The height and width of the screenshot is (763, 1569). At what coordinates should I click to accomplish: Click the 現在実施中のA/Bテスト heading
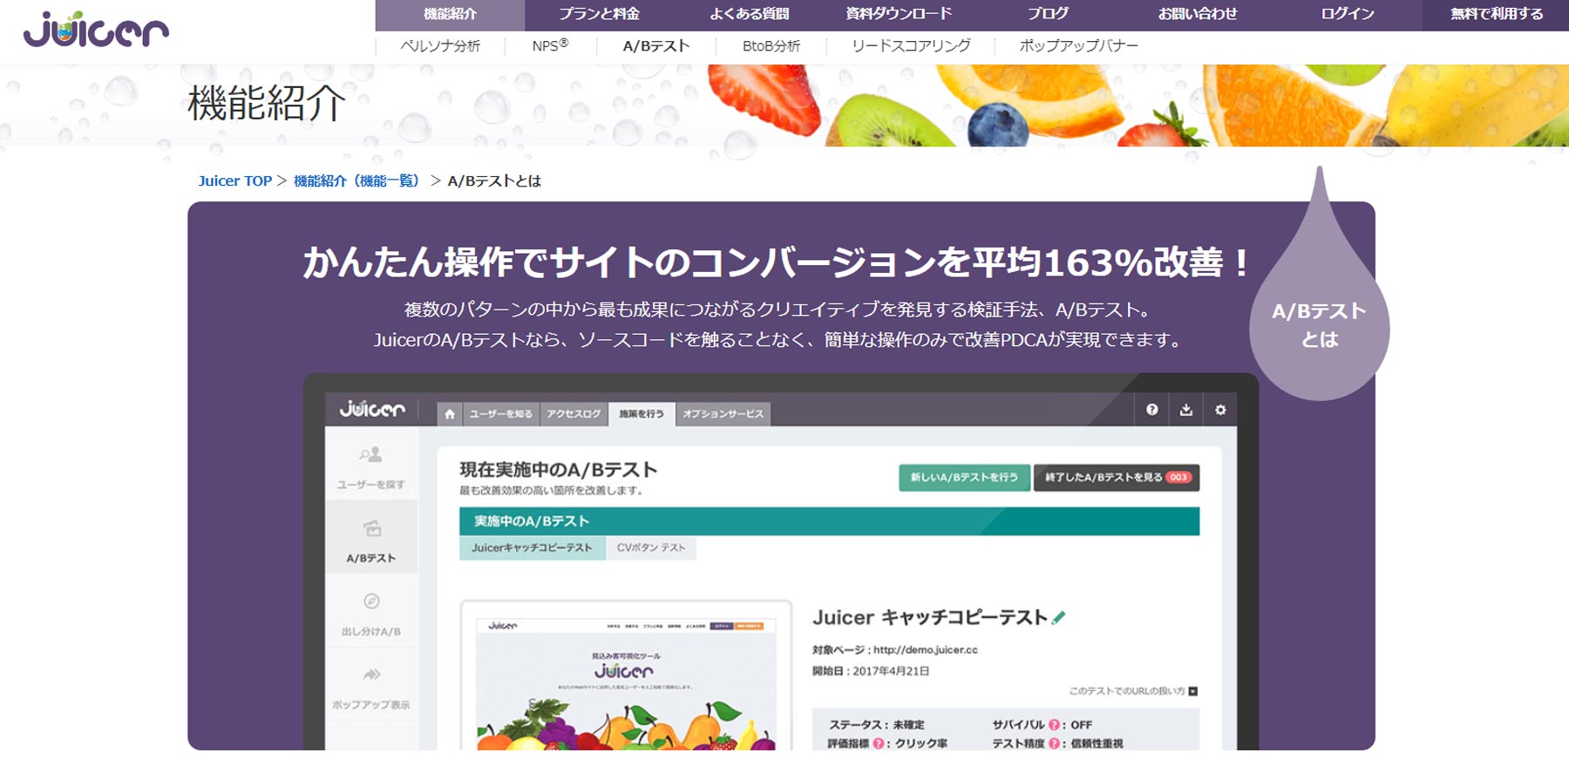point(559,470)
